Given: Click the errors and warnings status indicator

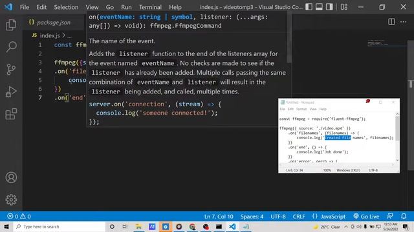Looking at the screenshot, I should 19,217.
